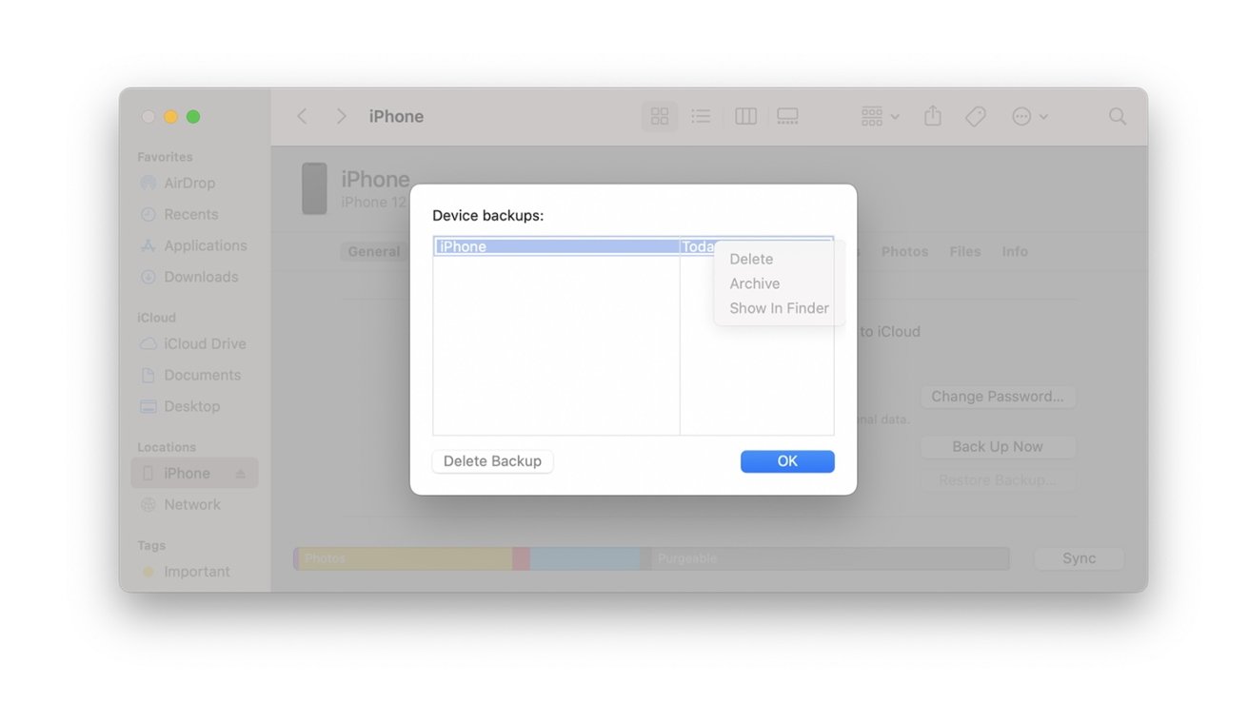Click the Restore Backup button
The height and width of the screenshot is (702, 1249).
point(998,480)
